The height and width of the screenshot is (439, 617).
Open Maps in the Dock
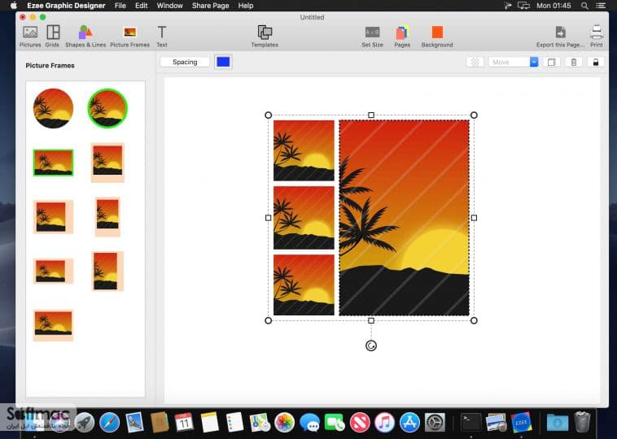[260, 423]
